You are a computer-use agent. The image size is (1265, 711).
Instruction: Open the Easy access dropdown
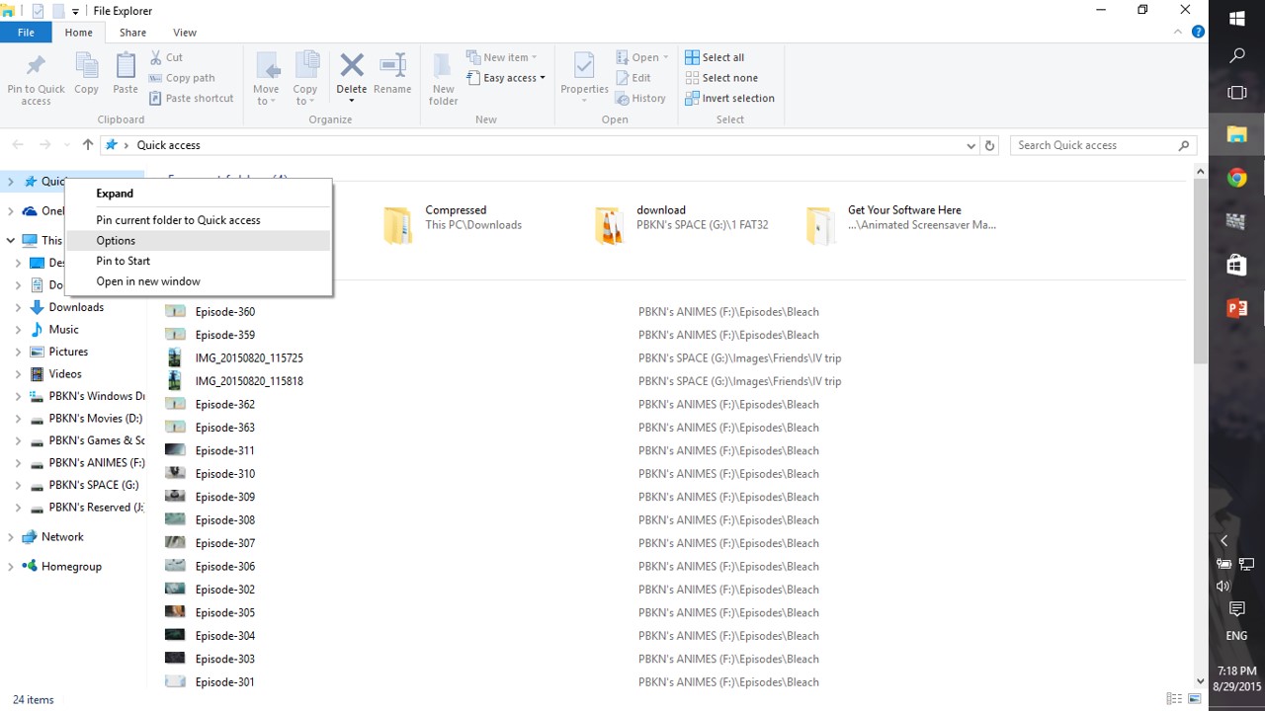[x=514, y=78]
